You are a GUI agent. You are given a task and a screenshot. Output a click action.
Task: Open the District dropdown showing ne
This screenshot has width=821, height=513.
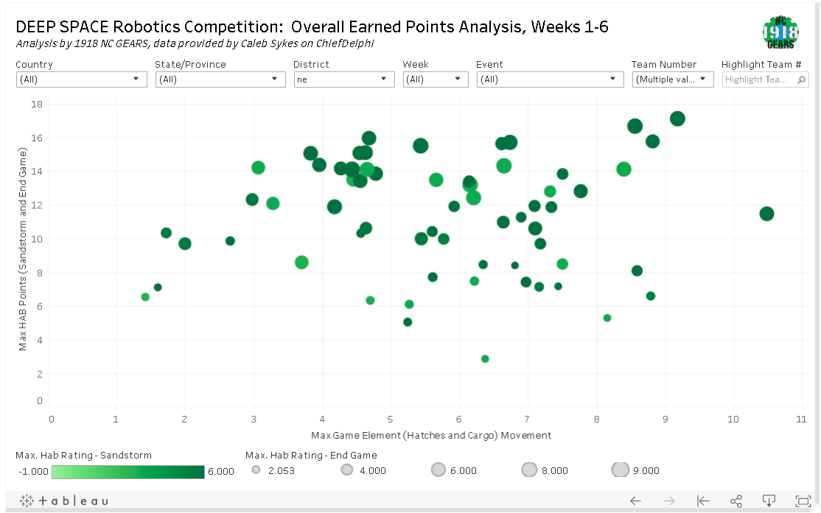coord(344,79)
